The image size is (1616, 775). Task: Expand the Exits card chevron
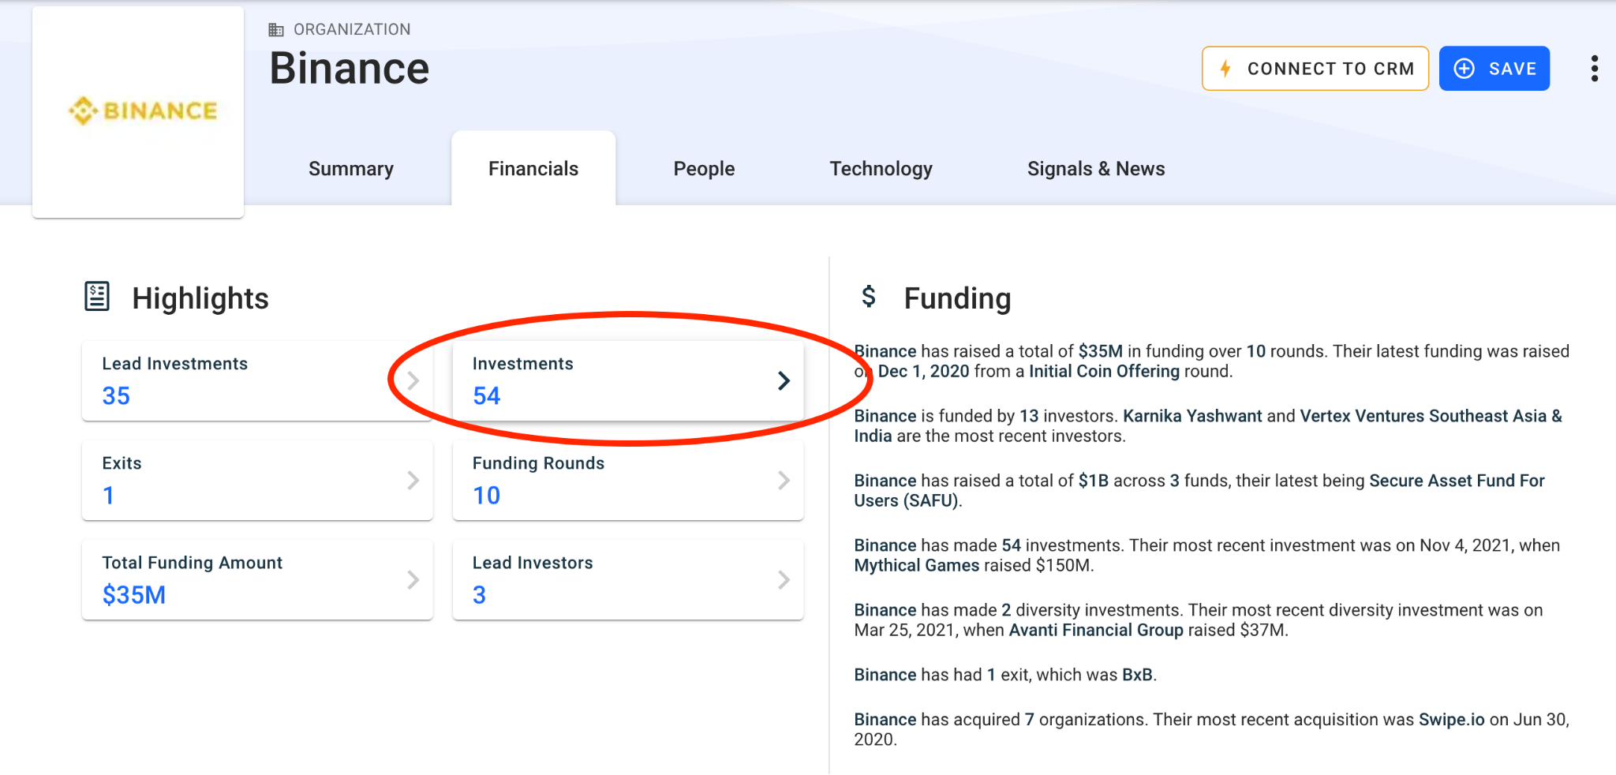(x=413, y=480)
